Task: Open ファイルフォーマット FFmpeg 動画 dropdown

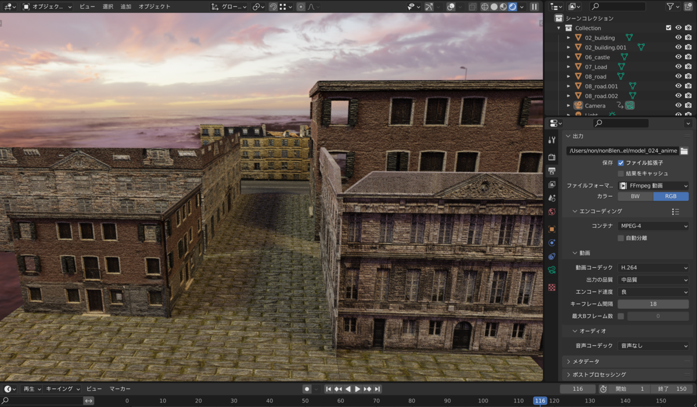Action: (653, 186)
